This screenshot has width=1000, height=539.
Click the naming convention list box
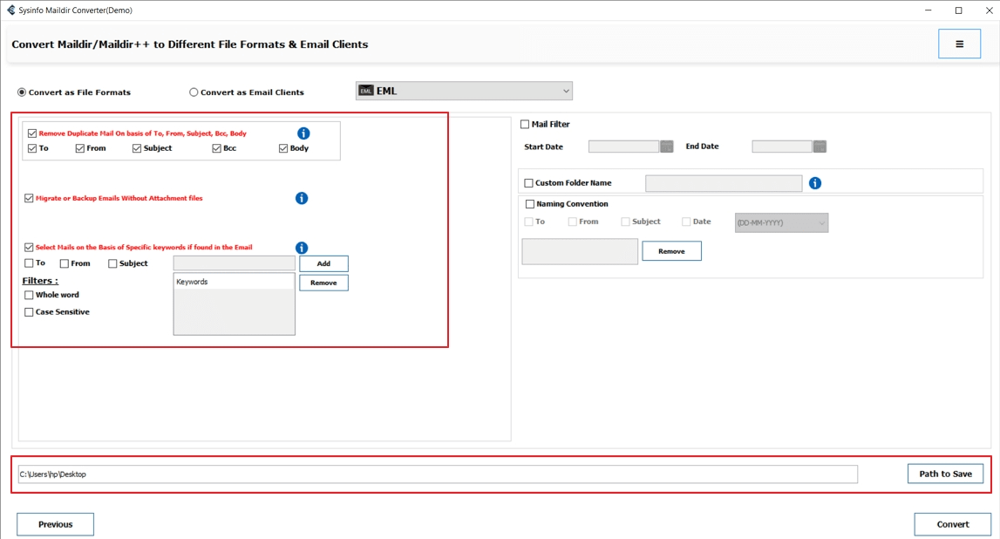point(580,251)
